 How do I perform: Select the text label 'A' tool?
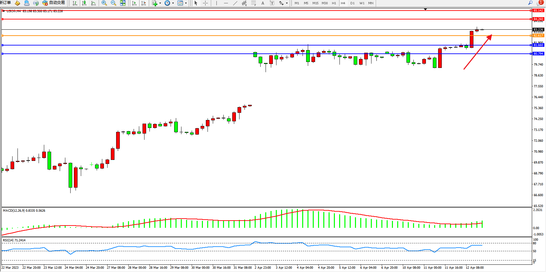(263, 3)
